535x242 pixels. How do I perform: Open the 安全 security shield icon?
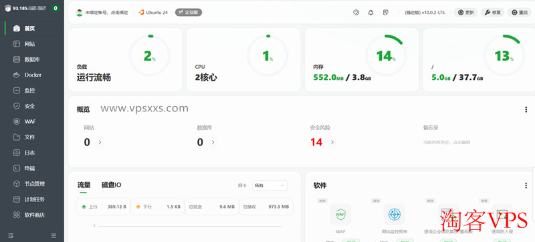(x=16, y=106)
